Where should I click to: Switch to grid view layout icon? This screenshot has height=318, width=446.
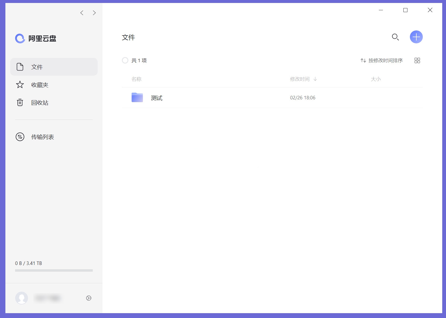click(417, 61)
